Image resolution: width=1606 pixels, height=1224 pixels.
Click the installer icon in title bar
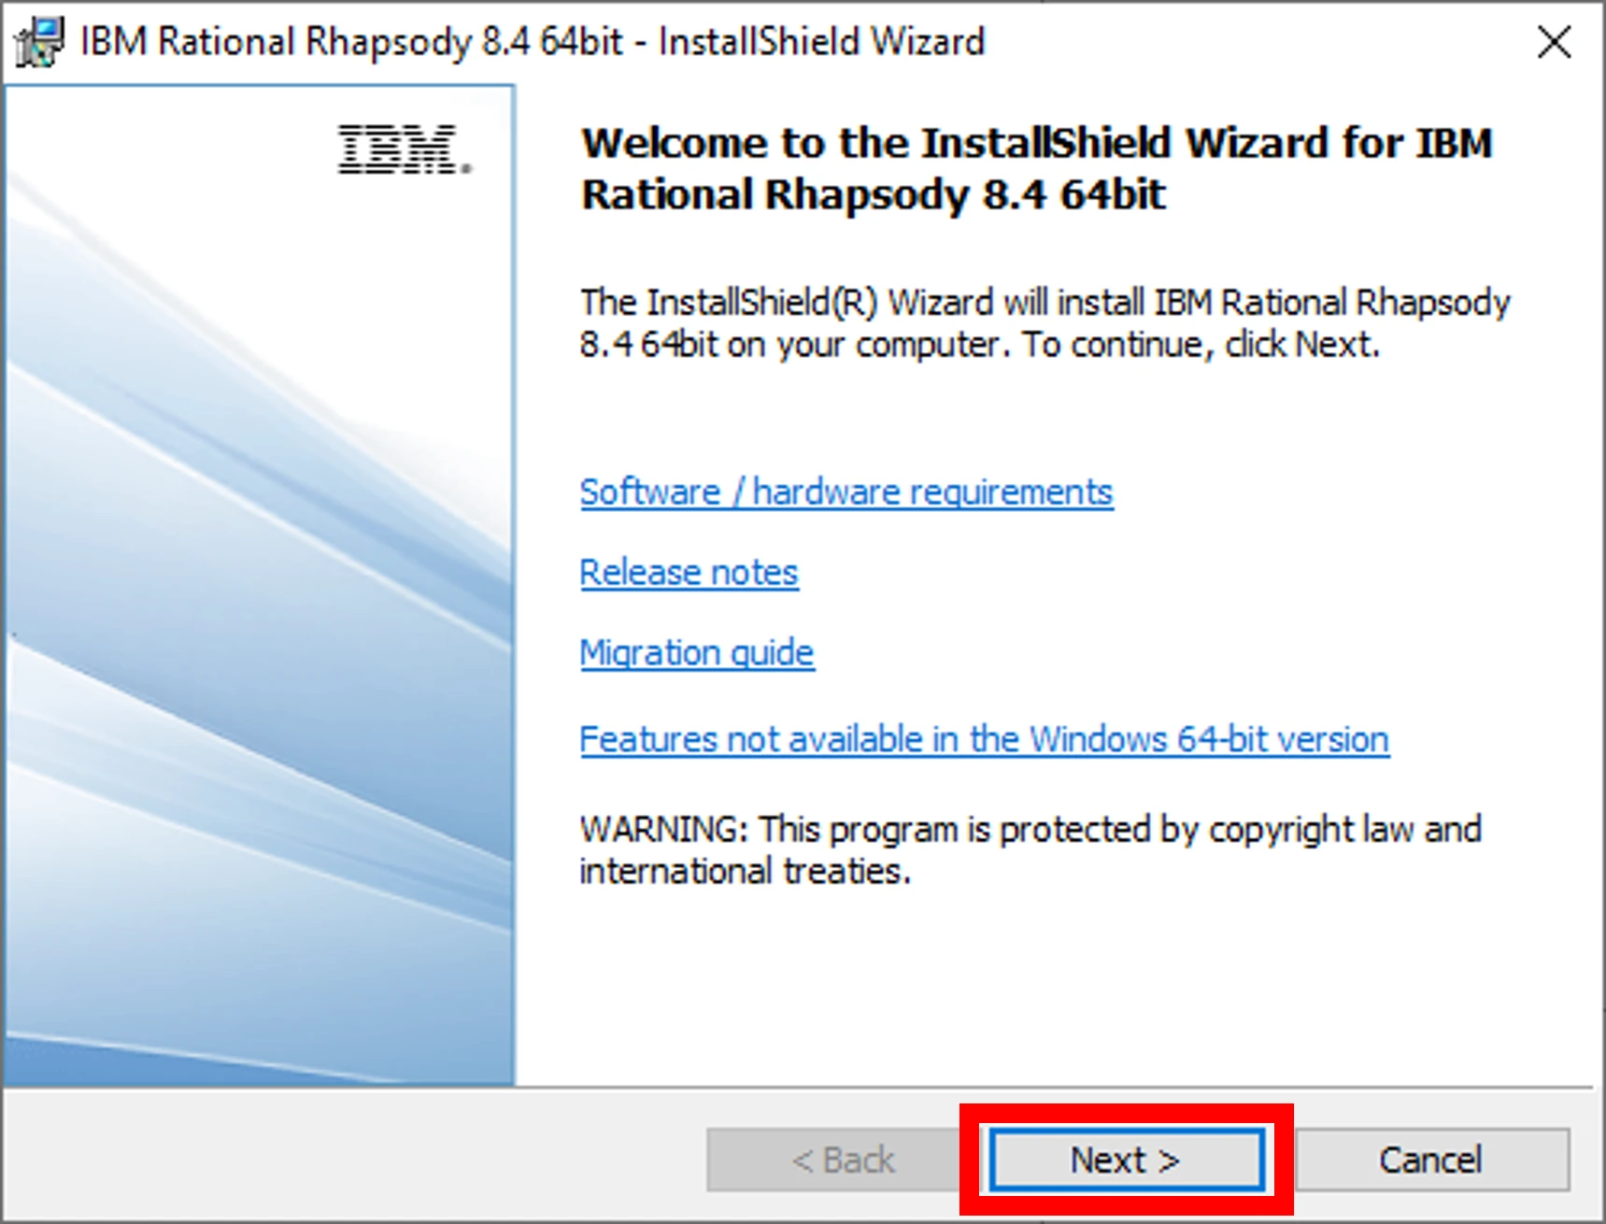tap(39, 42)
